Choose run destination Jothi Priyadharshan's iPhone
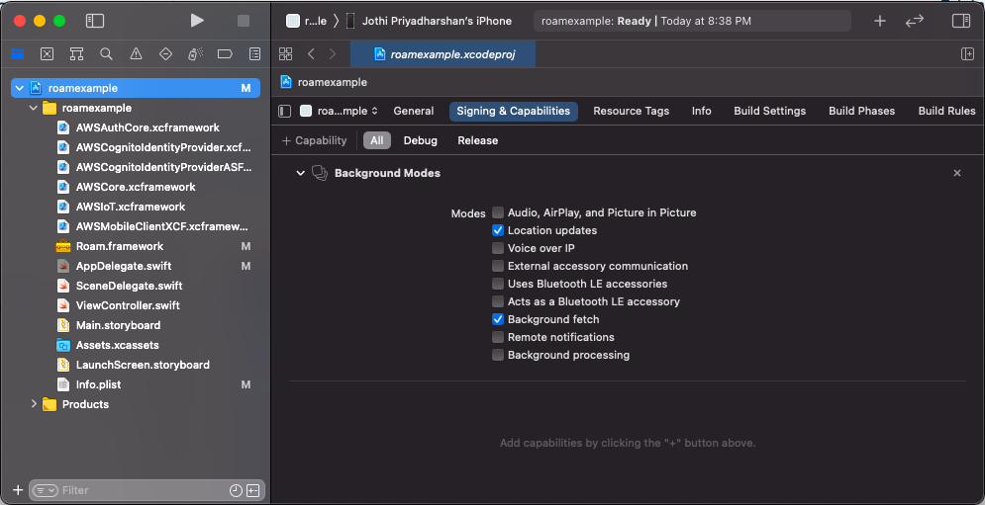The height and width of the screenshot is (505, 985). pyautogui.click(x=429, y=21)
